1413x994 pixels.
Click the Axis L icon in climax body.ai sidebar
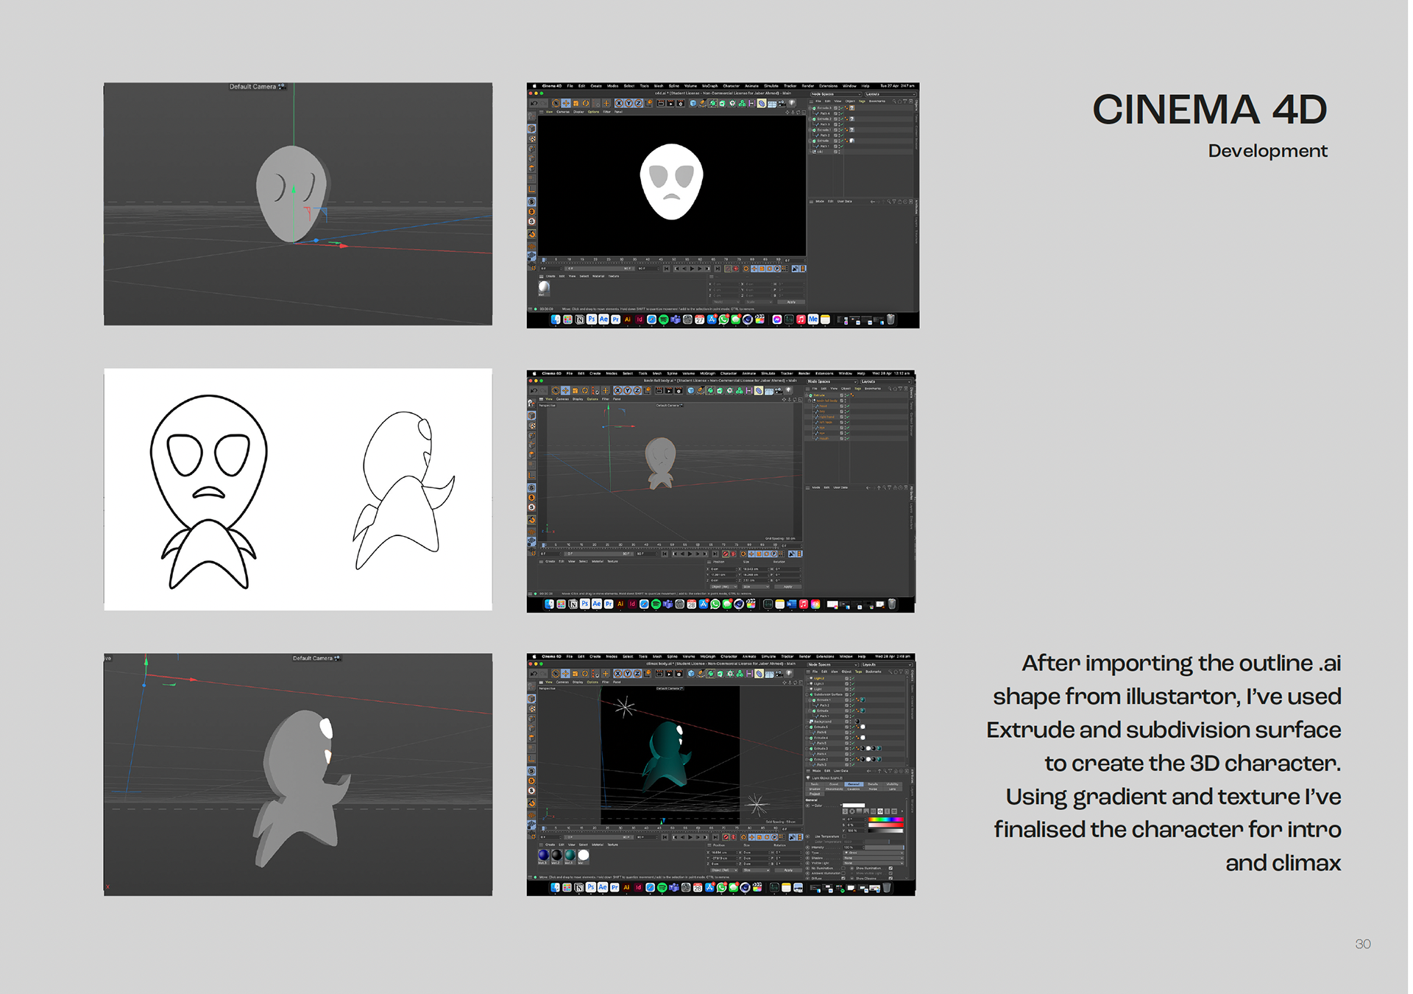coord(531,758)
